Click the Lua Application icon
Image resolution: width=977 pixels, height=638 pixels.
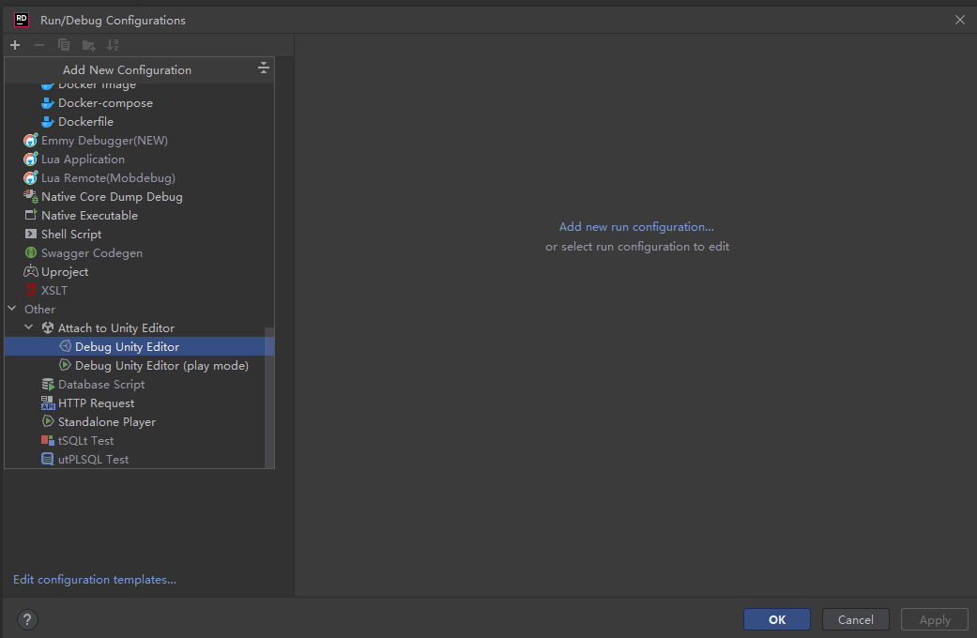click(x=31, y=159)
